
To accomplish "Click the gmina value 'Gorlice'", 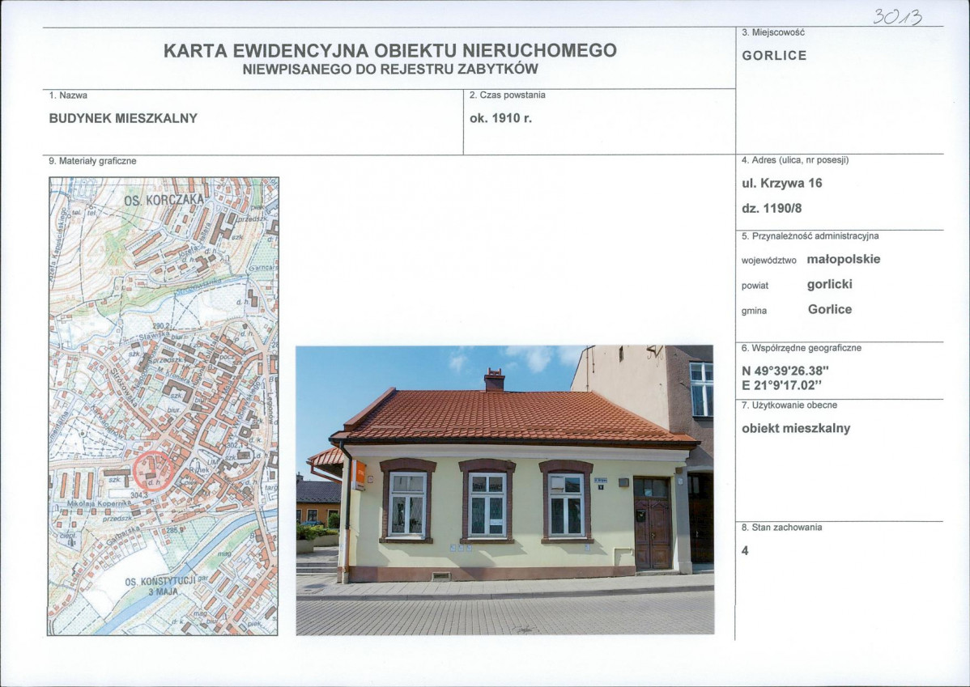I will tap(830, 309).
